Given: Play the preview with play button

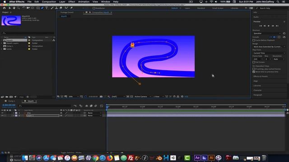Looking at the screenshot, I should pos(269,26).
